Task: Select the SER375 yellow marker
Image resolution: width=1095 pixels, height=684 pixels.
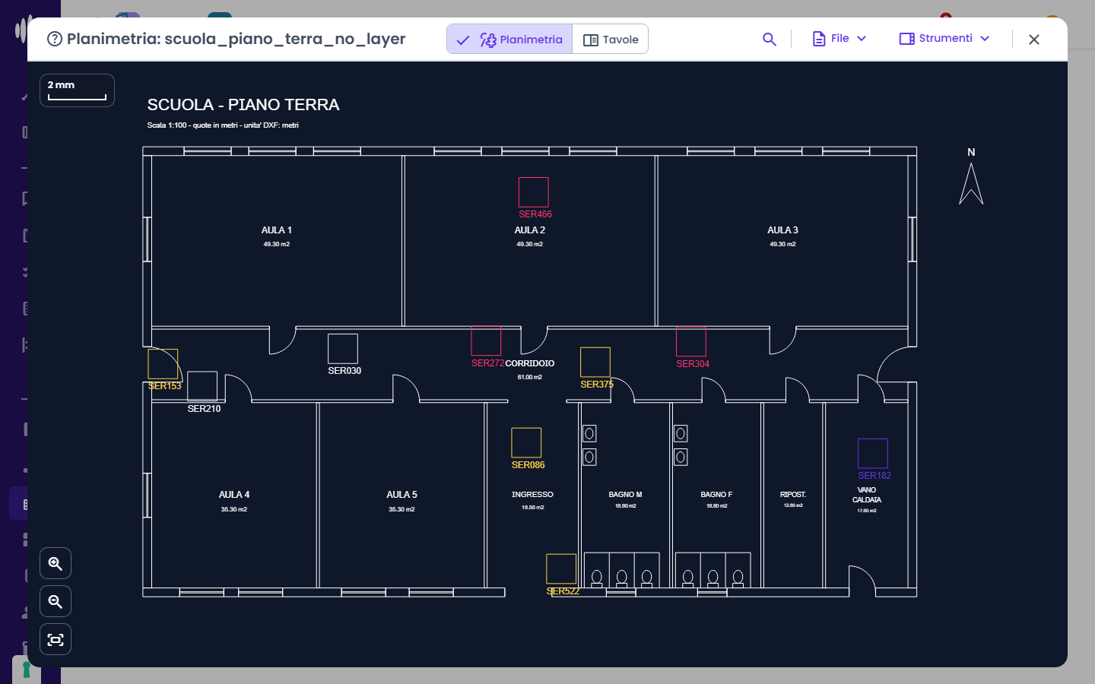Action: click(595, 363)
